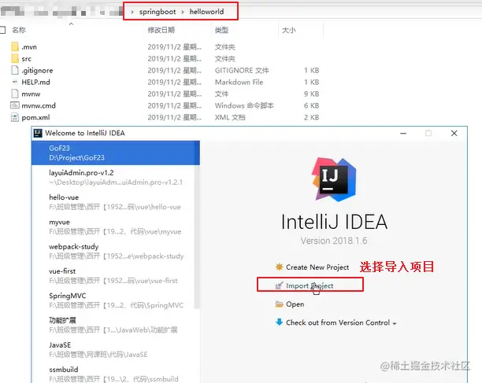Viewport: 482px width, 383px height.
Task: Sort by 名称 column header
Action: point(19,30)
